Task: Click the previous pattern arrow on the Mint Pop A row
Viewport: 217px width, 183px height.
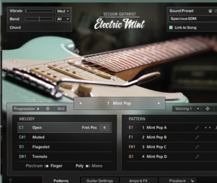Action: [206, 128]
